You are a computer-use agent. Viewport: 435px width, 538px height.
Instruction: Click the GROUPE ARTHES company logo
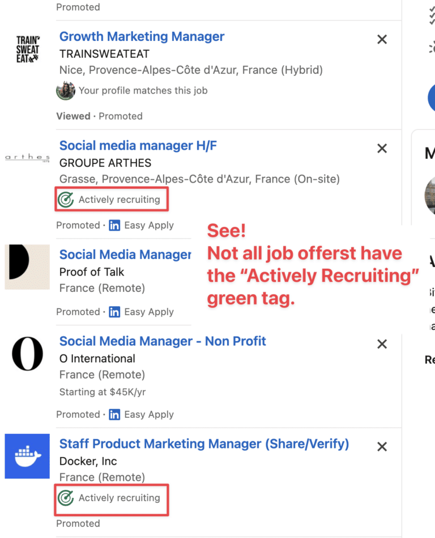pyautogui.click(x=26, y=157)
